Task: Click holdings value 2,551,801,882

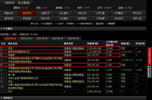Action: point(94,48)
